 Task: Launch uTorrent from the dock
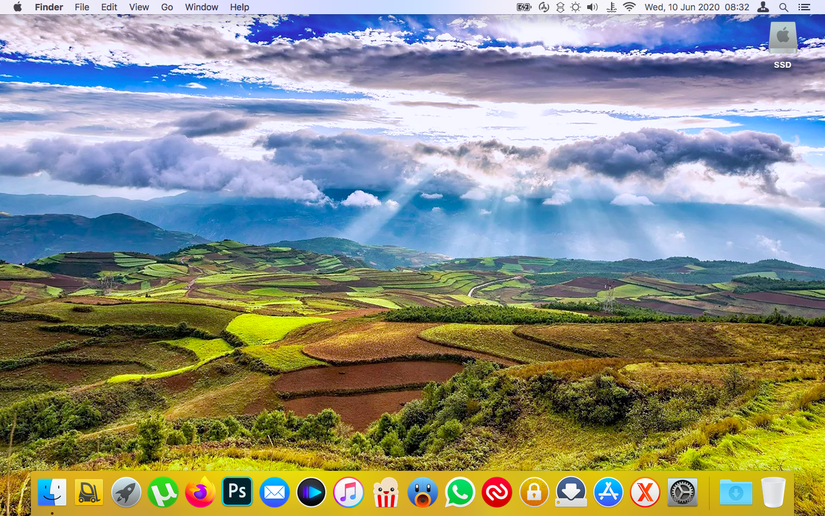click(x=163, y=493)
